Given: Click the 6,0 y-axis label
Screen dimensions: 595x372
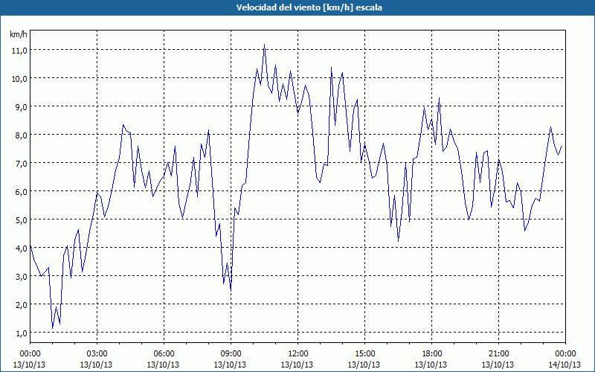Looking at the screenshot, I should 21,192.
